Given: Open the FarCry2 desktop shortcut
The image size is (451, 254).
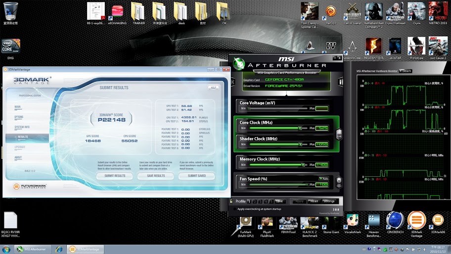Looking at the screenshot, I should [331, 15].
